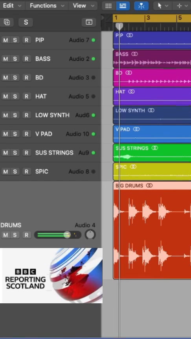Open the secondary tool dropdown with crosshair

(x=182, y=6)
